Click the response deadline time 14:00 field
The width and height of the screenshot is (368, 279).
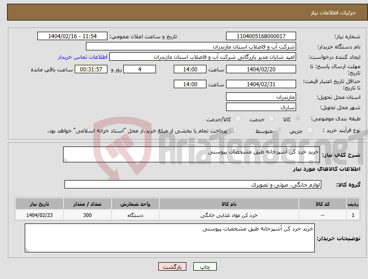[190, 69]
